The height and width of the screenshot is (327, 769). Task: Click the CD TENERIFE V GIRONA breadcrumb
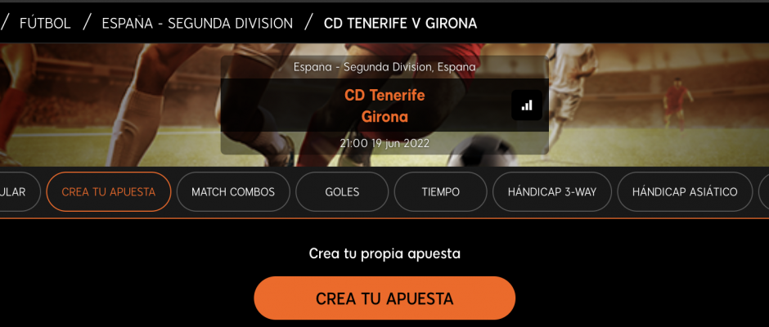point(400,23)
